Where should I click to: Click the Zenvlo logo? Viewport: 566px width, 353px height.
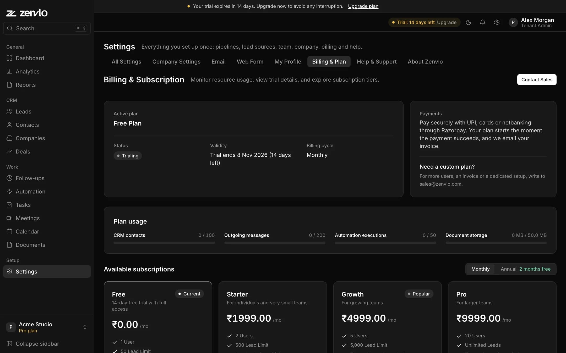point(27,13)
